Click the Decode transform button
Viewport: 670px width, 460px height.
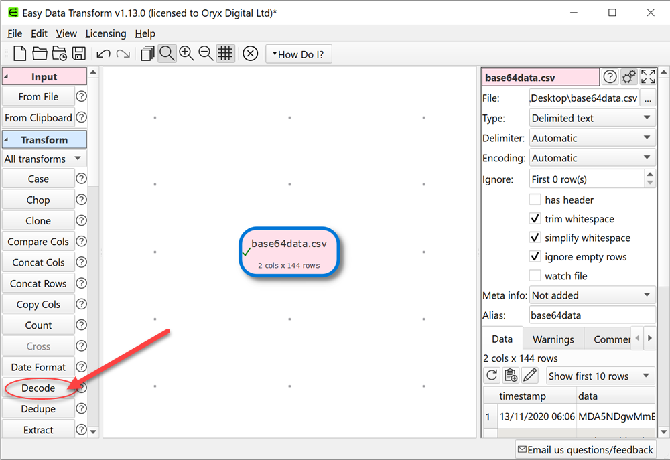[x=38, y=388]
